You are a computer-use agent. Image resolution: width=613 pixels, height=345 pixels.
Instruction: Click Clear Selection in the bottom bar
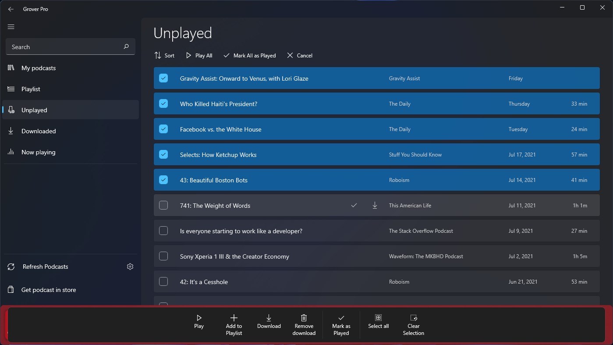(x=413, y=317)
